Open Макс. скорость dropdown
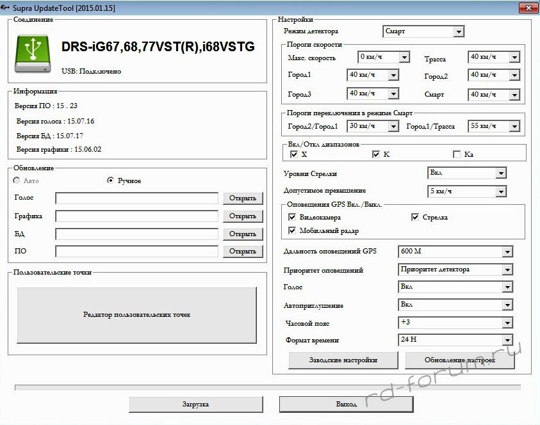Image resolution: width=540 pixels, height=425 pixels. point(384,57)
